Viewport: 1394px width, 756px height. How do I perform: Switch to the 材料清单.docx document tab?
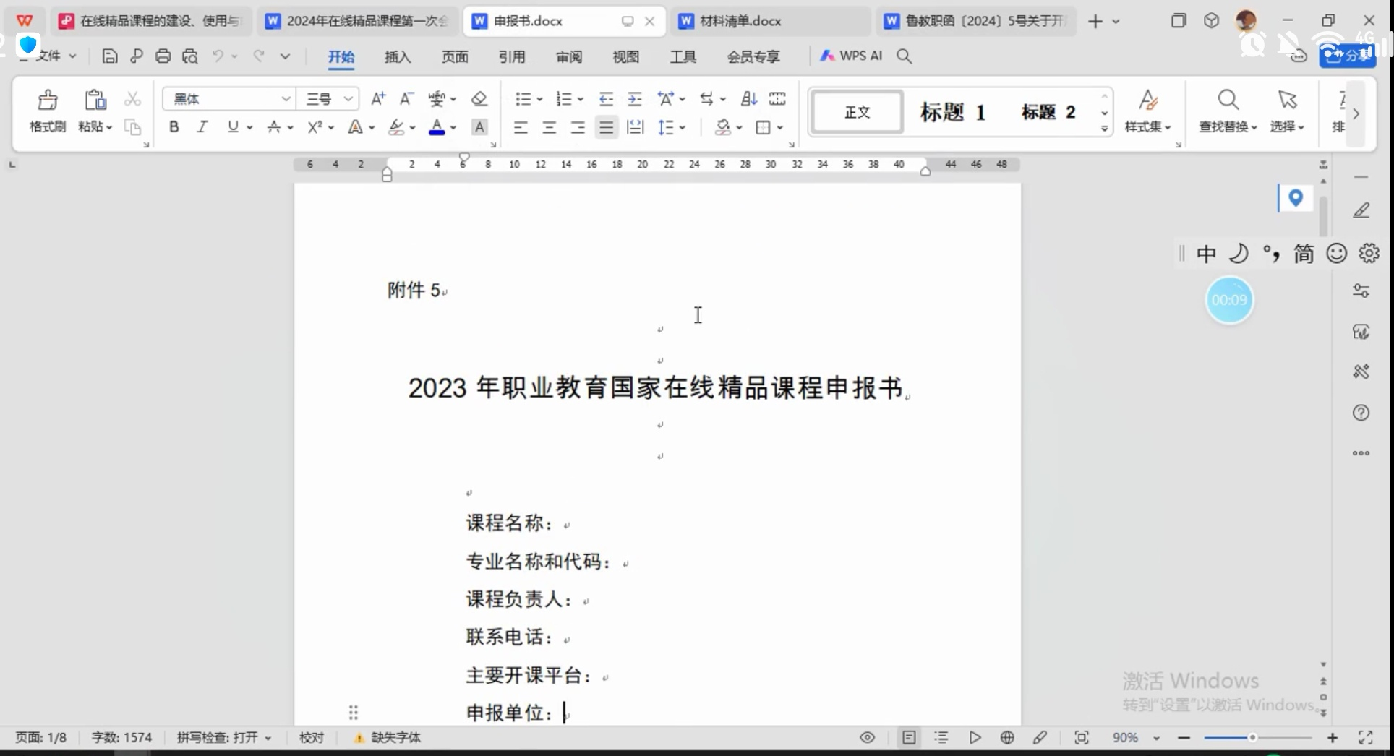click(x=740, y=21)
